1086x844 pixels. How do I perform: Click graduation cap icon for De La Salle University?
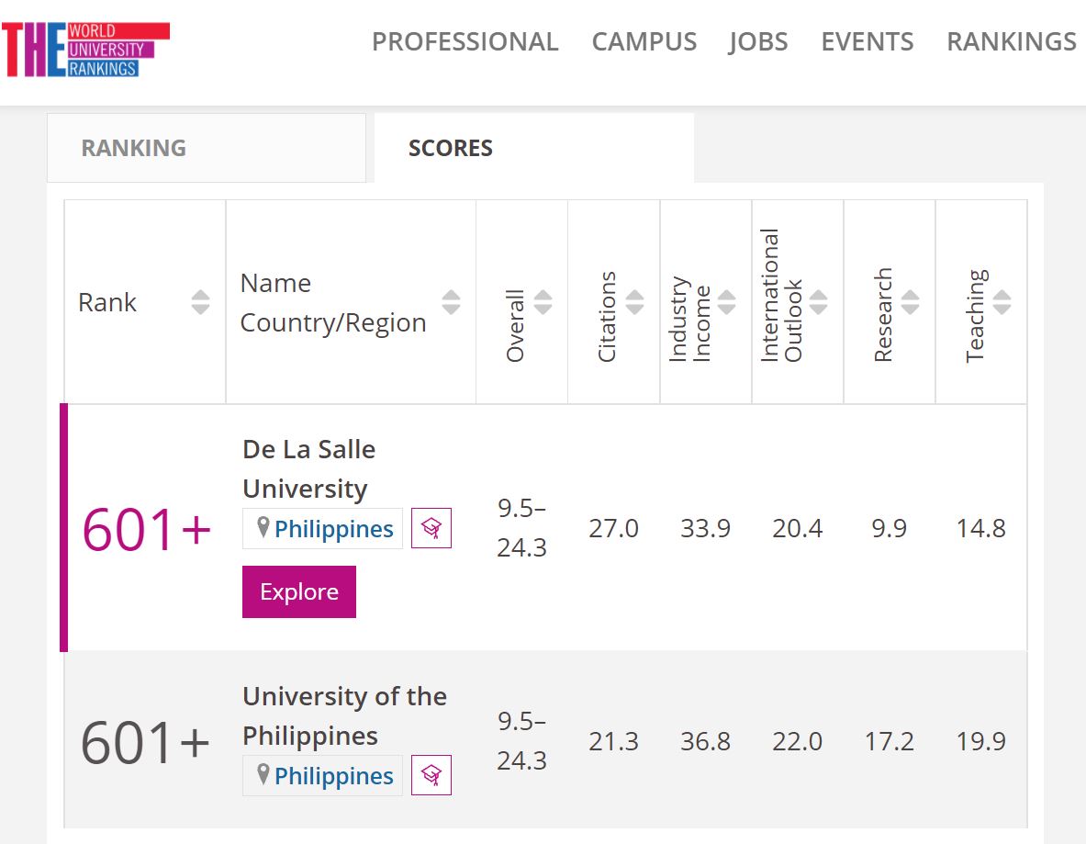[x=431, y=528]
